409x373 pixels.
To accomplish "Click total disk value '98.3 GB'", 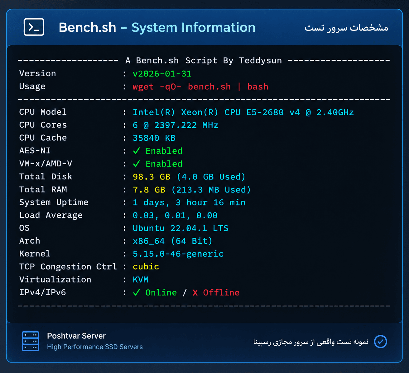I will [x=152, y=177].
